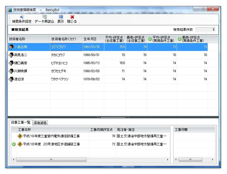Click the 表示 display toolbar icon

[x=61, y=17]
